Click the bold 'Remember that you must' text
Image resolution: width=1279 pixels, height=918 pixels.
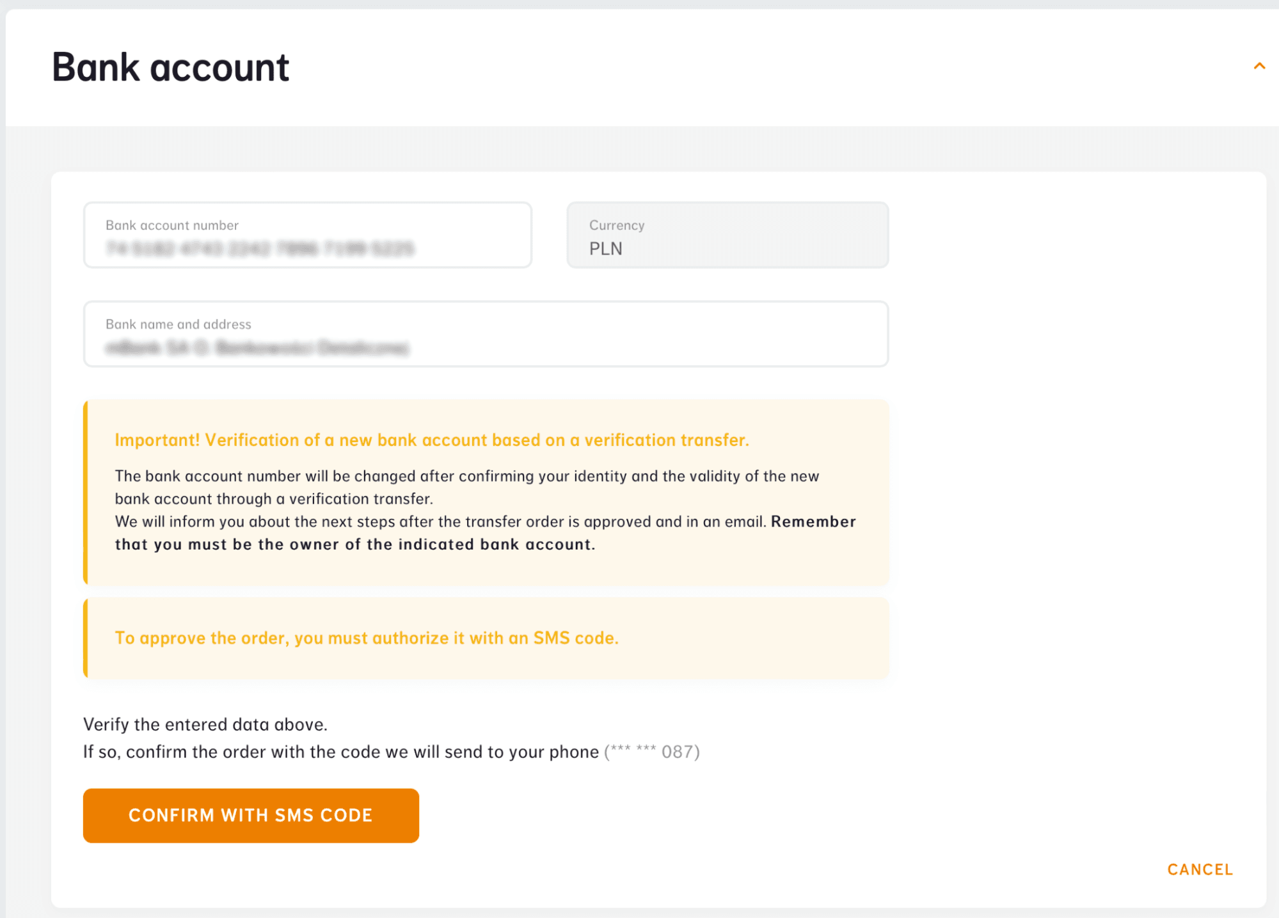click(x=813, y=522)
